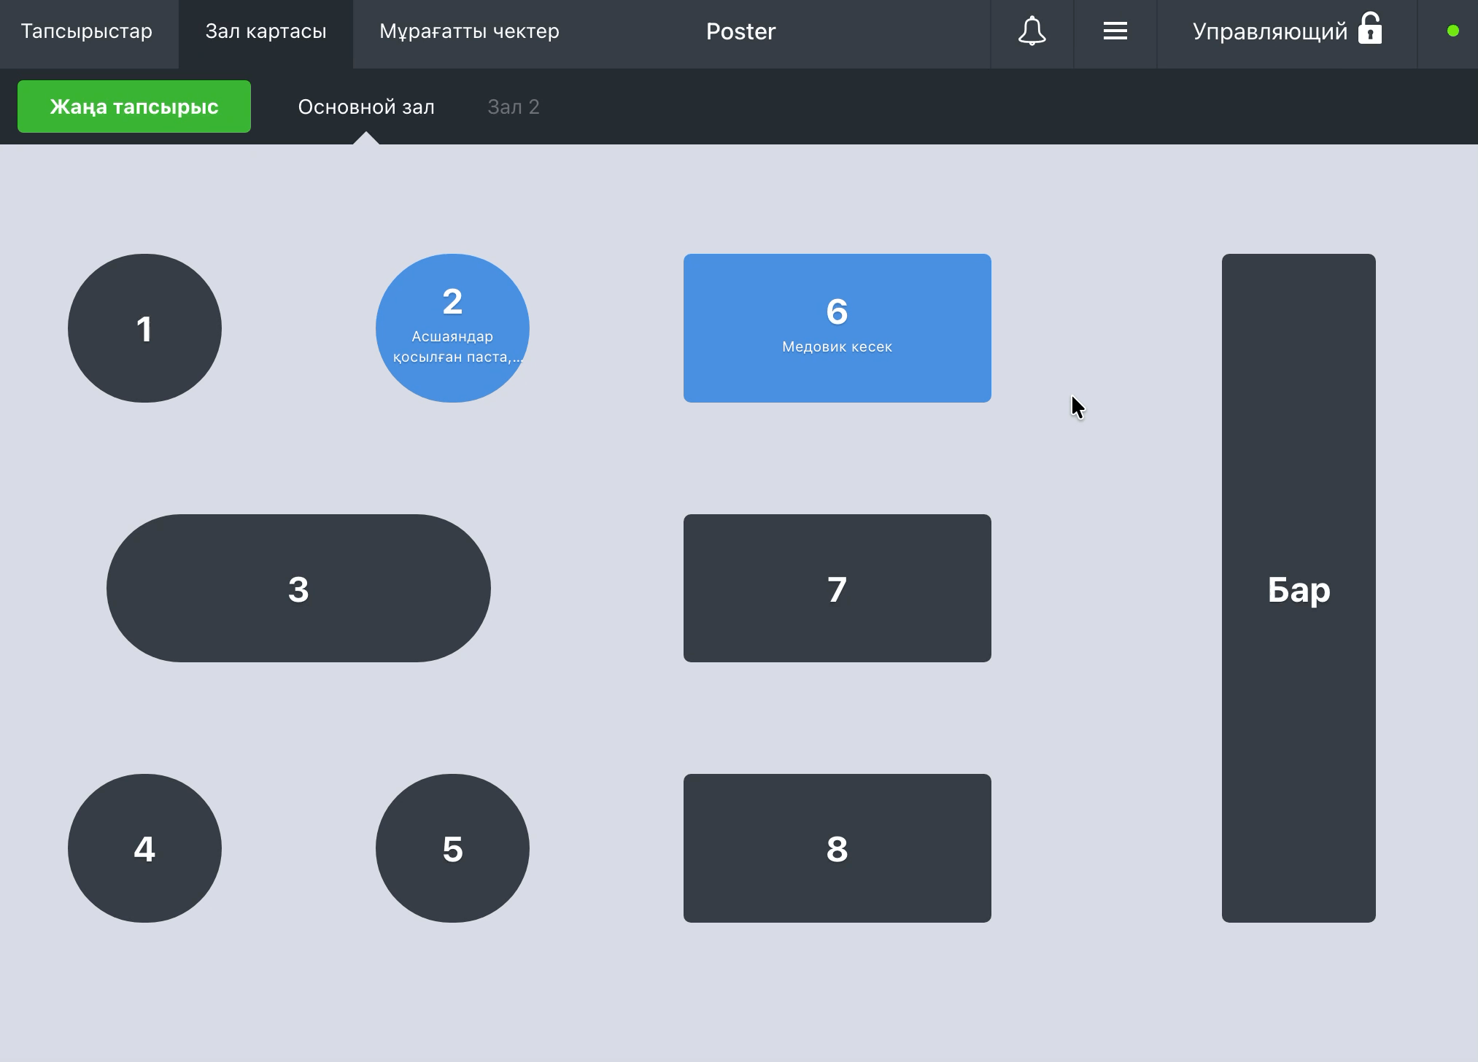Select oval table 3
The image size is (1478, 1062).
[x=298, y=588]
